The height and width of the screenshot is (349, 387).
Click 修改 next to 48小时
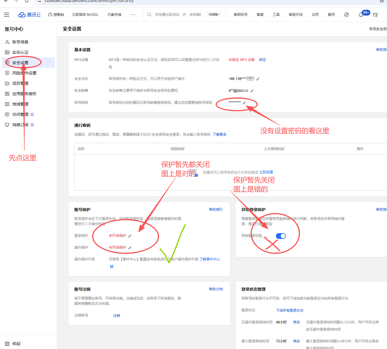[x=296, y=322]
